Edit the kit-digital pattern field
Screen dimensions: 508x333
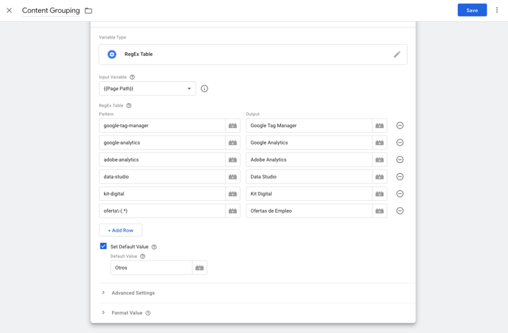pyautogui.click(x=162, y=194)
